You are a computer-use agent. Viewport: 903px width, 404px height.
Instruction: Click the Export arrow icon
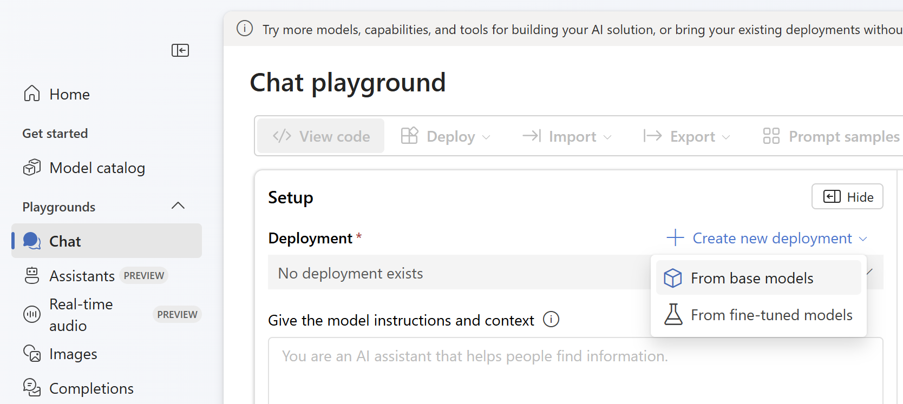(x=652, y=136)
